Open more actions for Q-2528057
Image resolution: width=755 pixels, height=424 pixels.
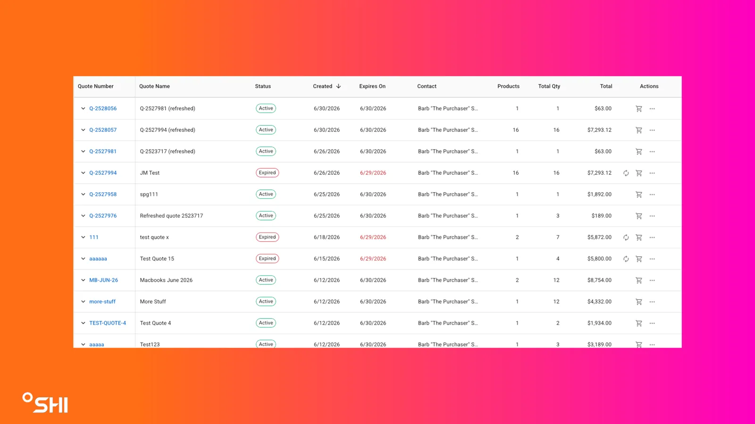coord(652,130)
